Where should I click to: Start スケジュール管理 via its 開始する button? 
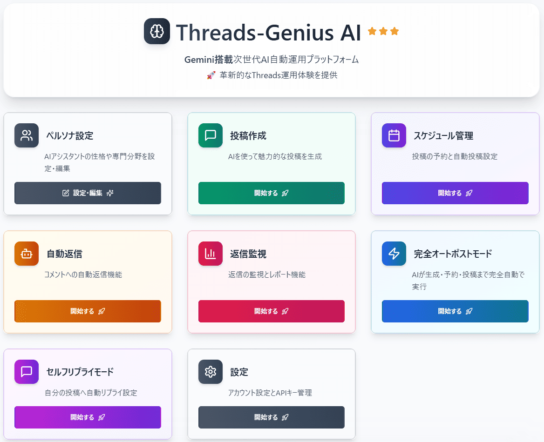pyautogui.click(x=455, y=193)
